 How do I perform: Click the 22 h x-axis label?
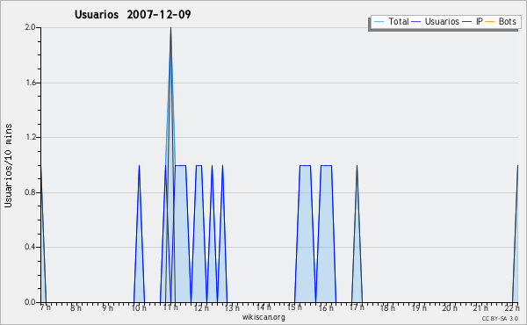(512, 307)
